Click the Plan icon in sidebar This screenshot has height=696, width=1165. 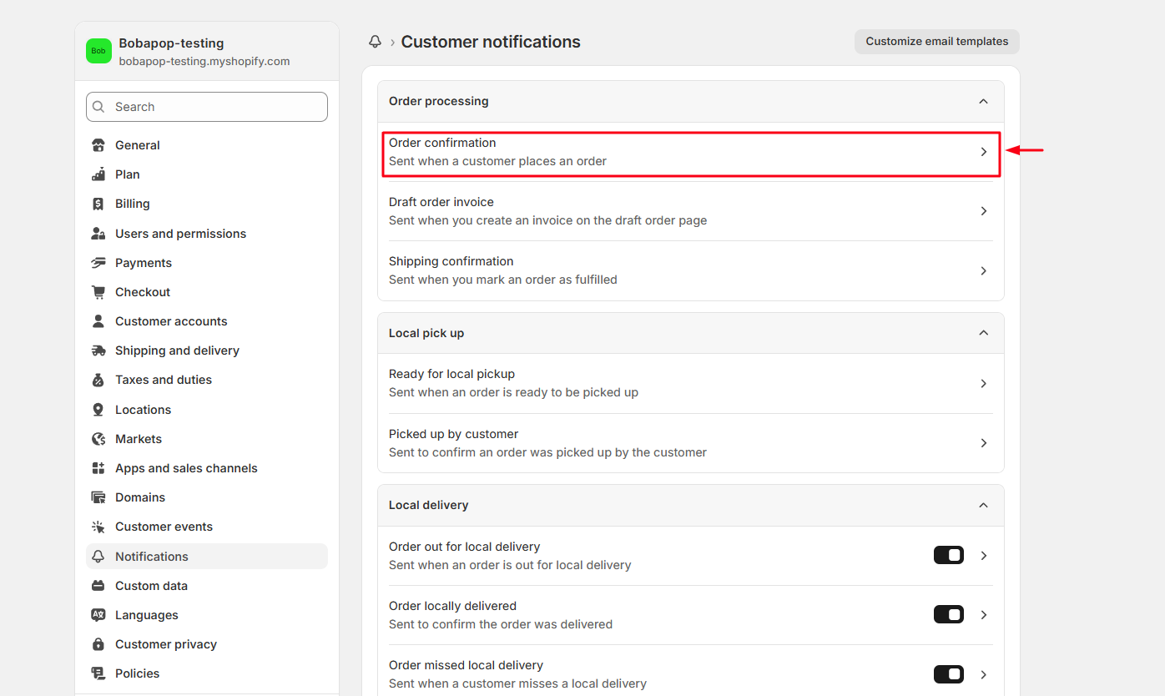[98, 174]
